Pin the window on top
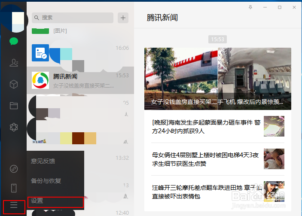Screen dimensions: 302x216 click(x=250, y=7)
